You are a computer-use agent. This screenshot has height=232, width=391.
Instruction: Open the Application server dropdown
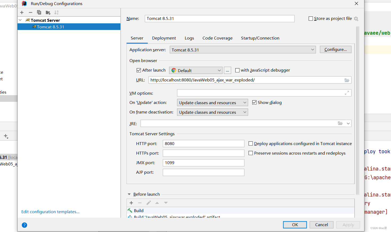pos(243,50)
